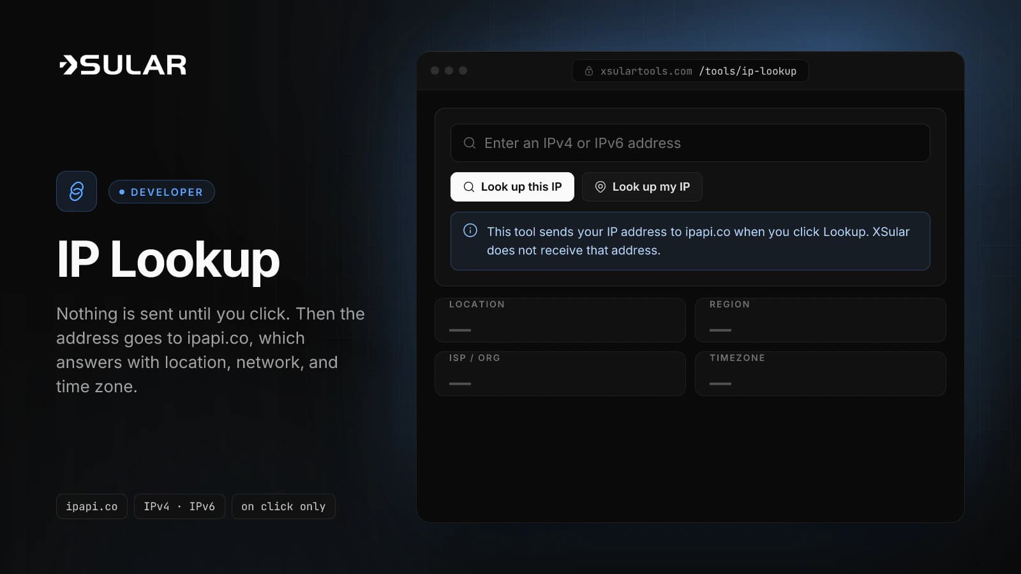The width and height of the screenshot is (1021, 574).
Task: Click the info icon in the notice
Action: (470, 230)
